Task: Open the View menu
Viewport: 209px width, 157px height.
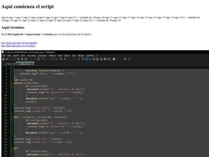Action: click(23, 55)
